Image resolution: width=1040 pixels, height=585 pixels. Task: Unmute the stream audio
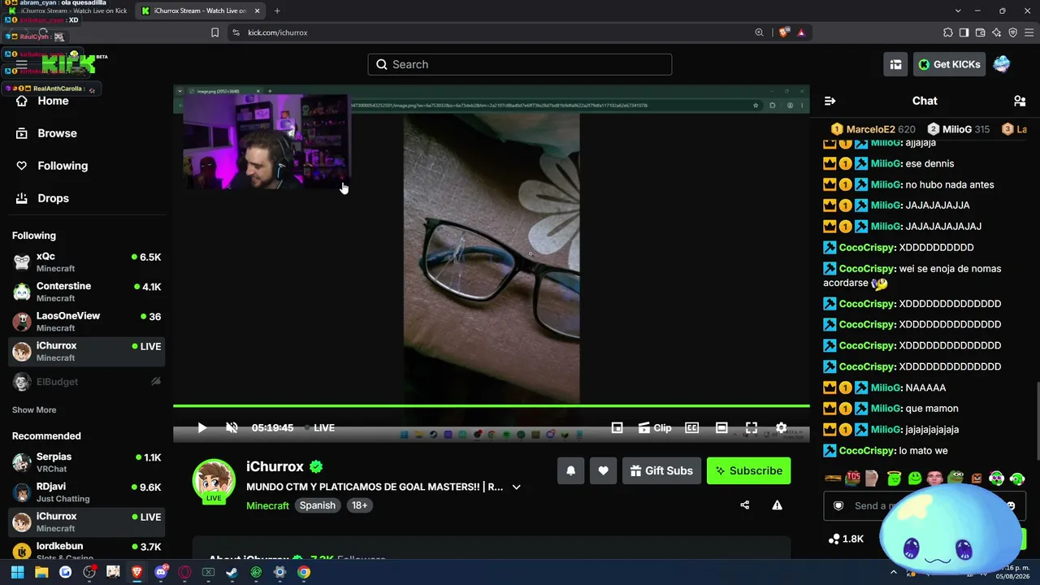[x=232, y=427]
